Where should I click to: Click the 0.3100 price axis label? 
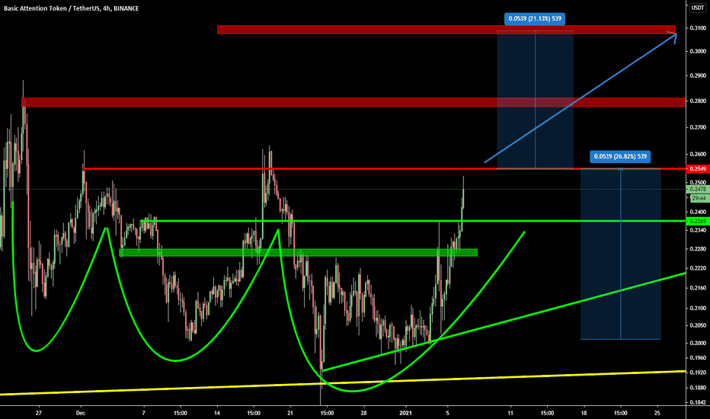pos(698,28)
